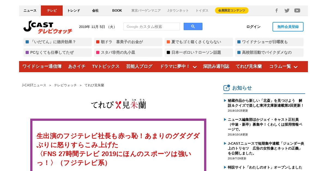
Task: Open the Twitter icon link
Action: pyautogui.click(x=287, y=11)
